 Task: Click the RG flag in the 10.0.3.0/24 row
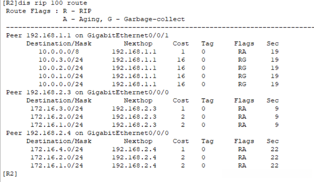coord(242,60)
